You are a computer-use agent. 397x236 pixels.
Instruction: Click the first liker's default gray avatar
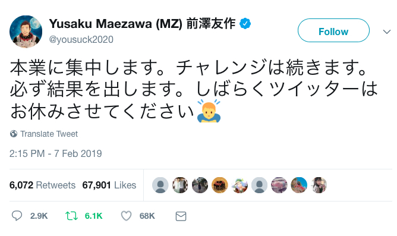[160, 185]
